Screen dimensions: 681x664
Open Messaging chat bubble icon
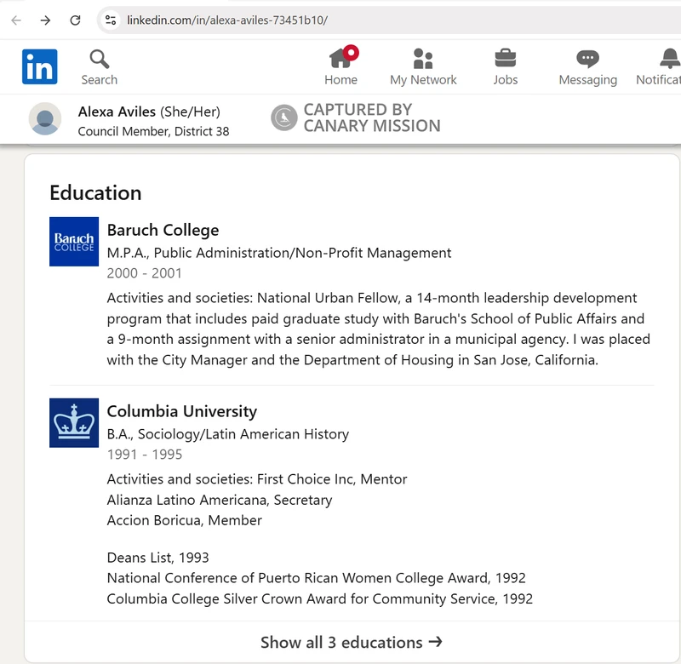587,58
